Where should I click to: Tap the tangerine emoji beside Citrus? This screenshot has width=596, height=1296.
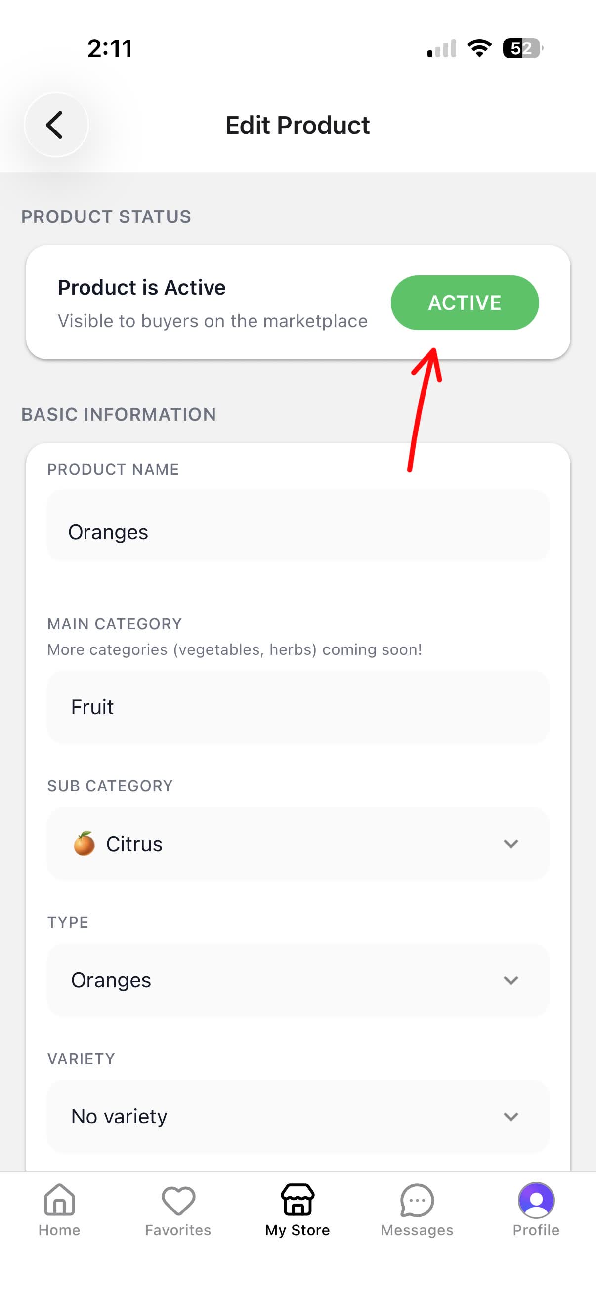(x=84, y=843)
